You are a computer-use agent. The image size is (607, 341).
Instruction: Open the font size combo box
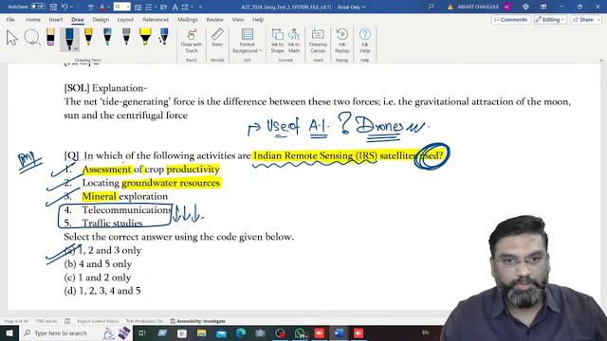pyautogui.click(x=121, y=7)
